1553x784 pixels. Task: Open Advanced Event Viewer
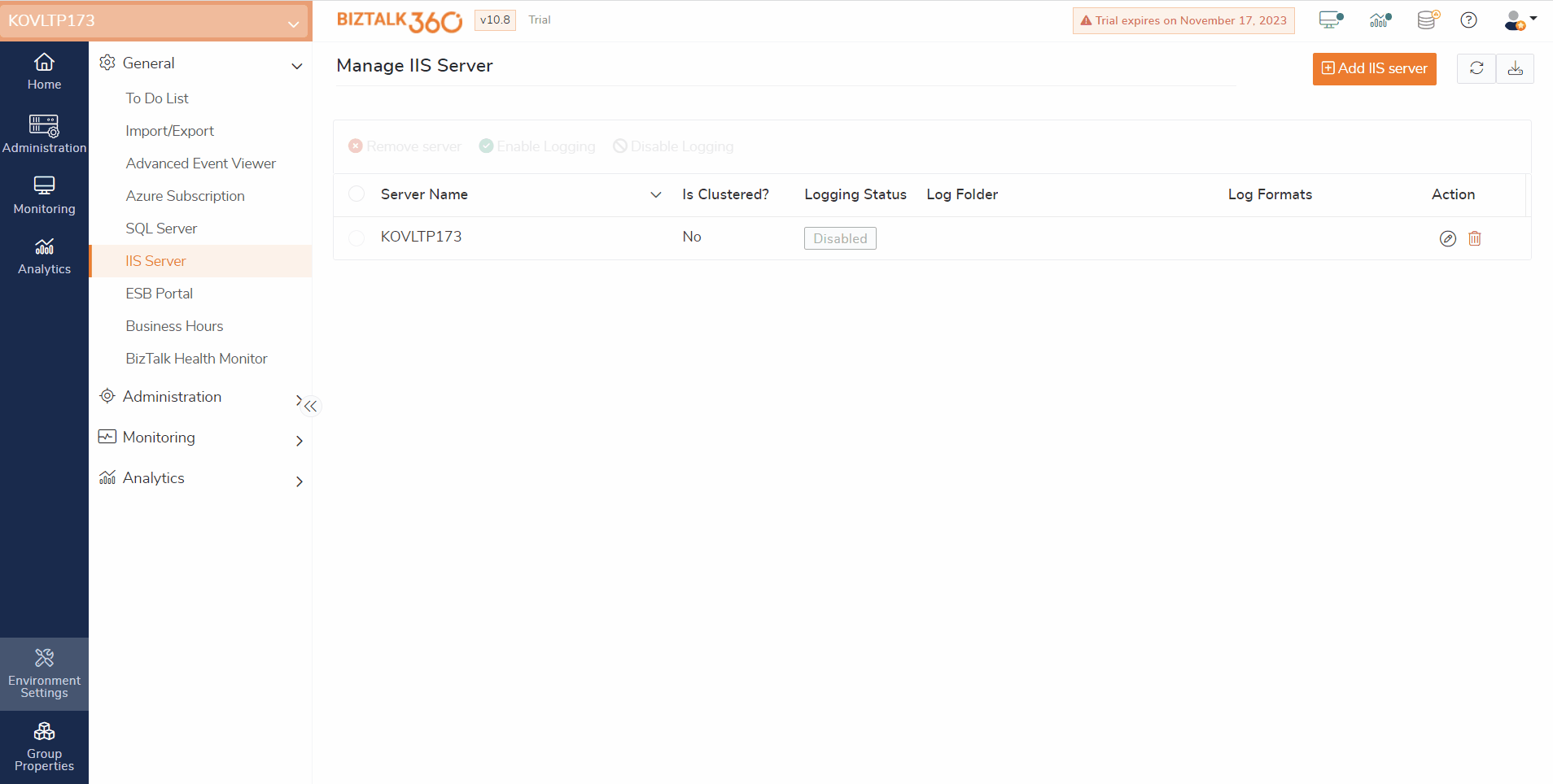200,163
